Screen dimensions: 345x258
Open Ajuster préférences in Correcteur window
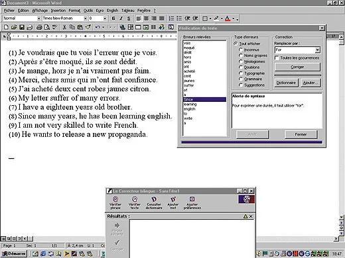192,202
